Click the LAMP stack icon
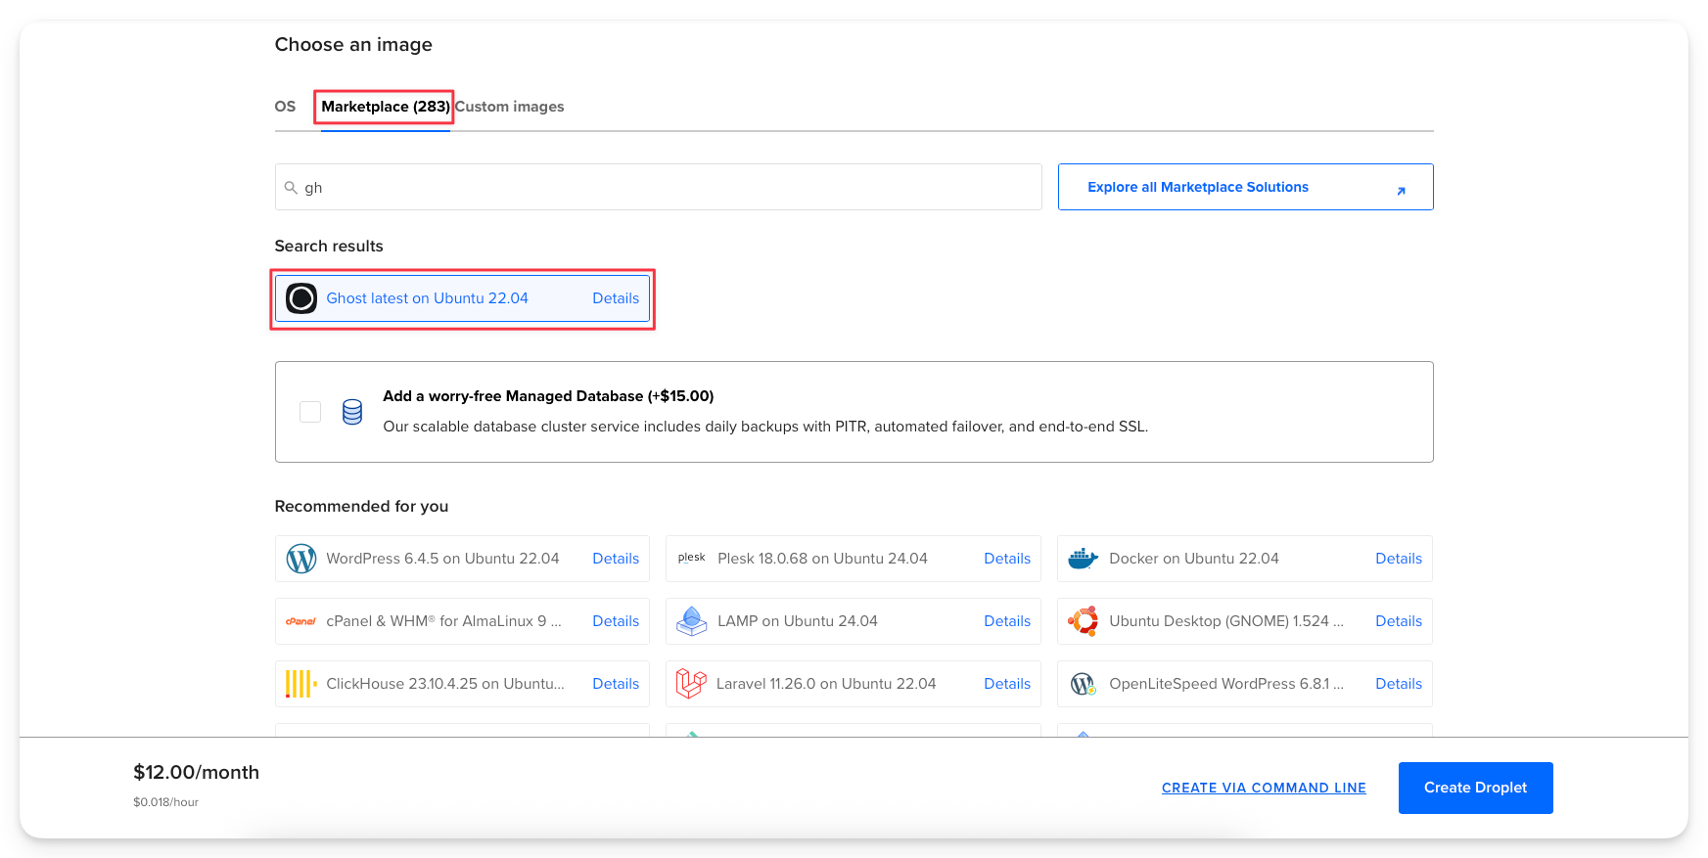The height and width of the screenshot is (858, 1708). coord(692,621)
